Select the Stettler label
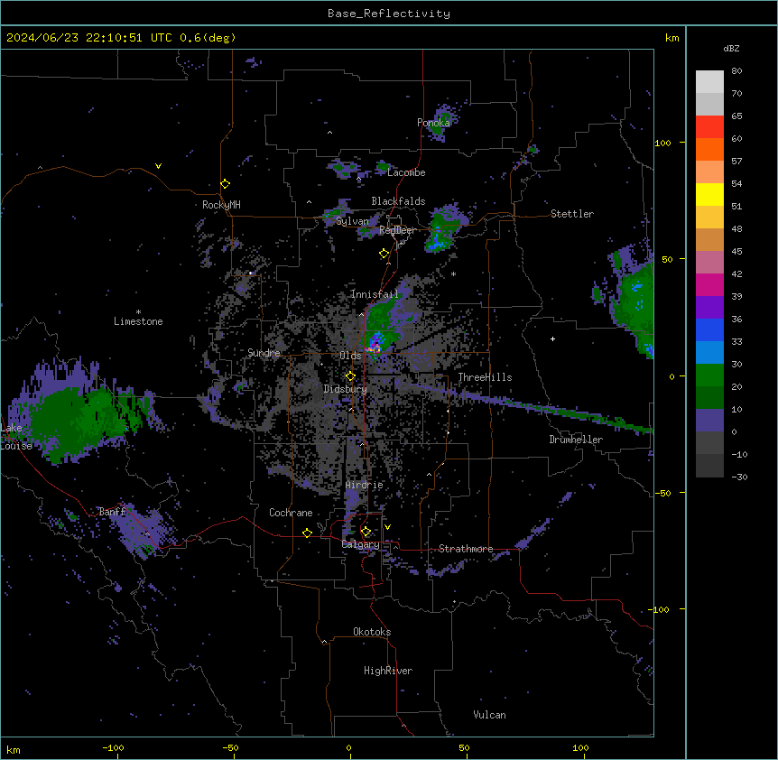Image resolution: width=778 pixels, height=760 pixels. 572,214
